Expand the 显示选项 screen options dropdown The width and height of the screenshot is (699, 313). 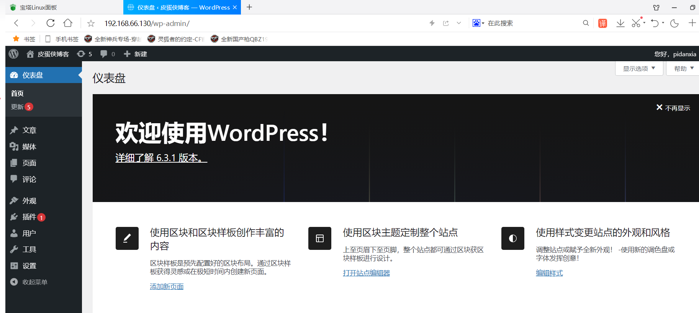639,68
